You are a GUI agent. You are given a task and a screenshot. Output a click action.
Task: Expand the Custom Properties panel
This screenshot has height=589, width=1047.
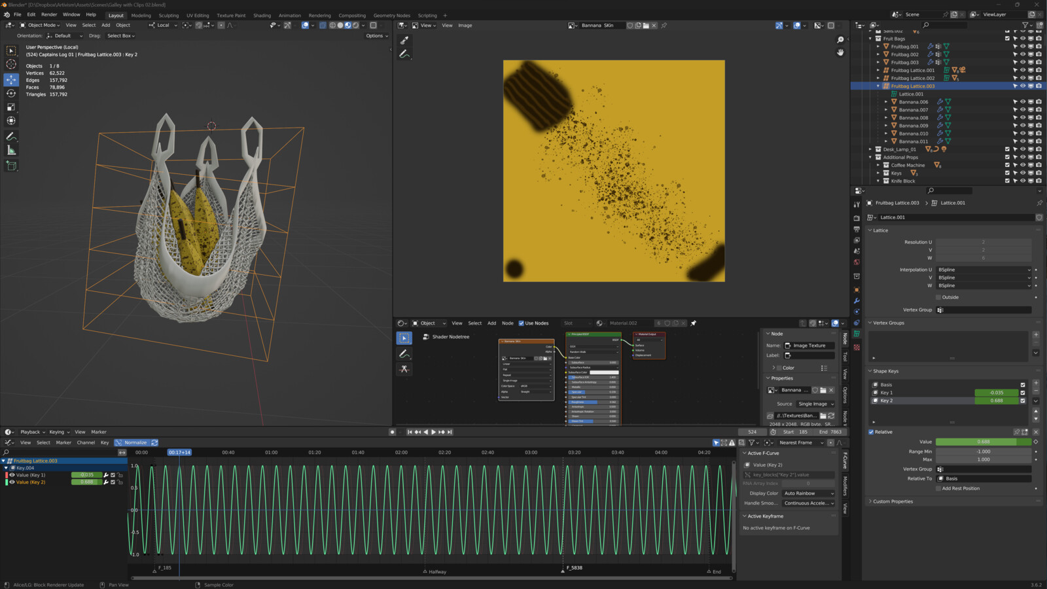pos(893,501)
